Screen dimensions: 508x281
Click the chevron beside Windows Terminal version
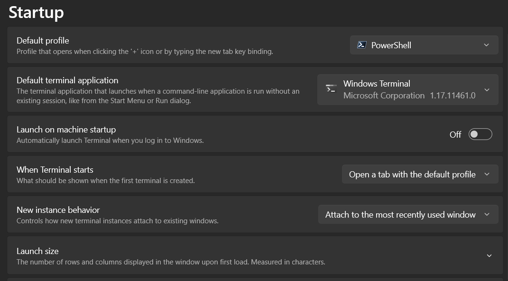487,89
